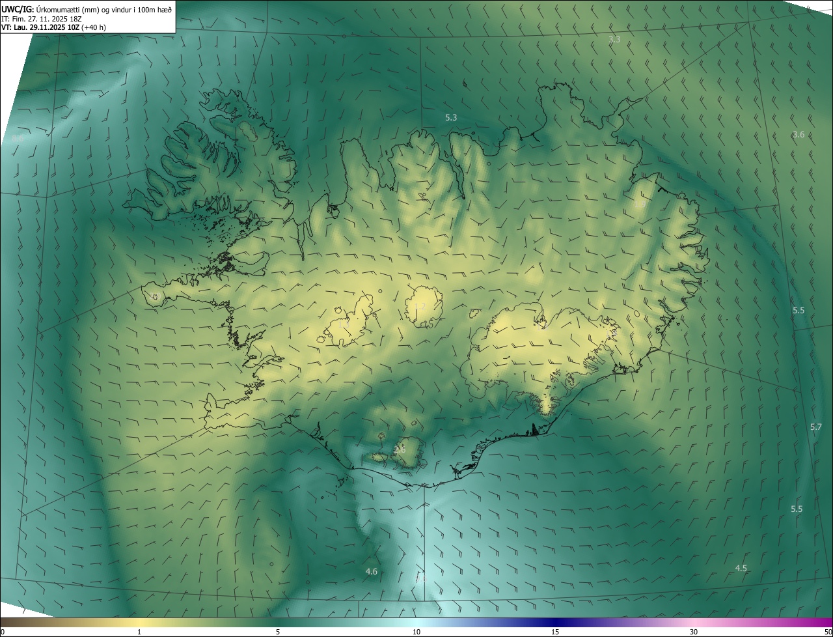Click the colorbar tick label "5"

pyautogui.click(x=278, y=632)
